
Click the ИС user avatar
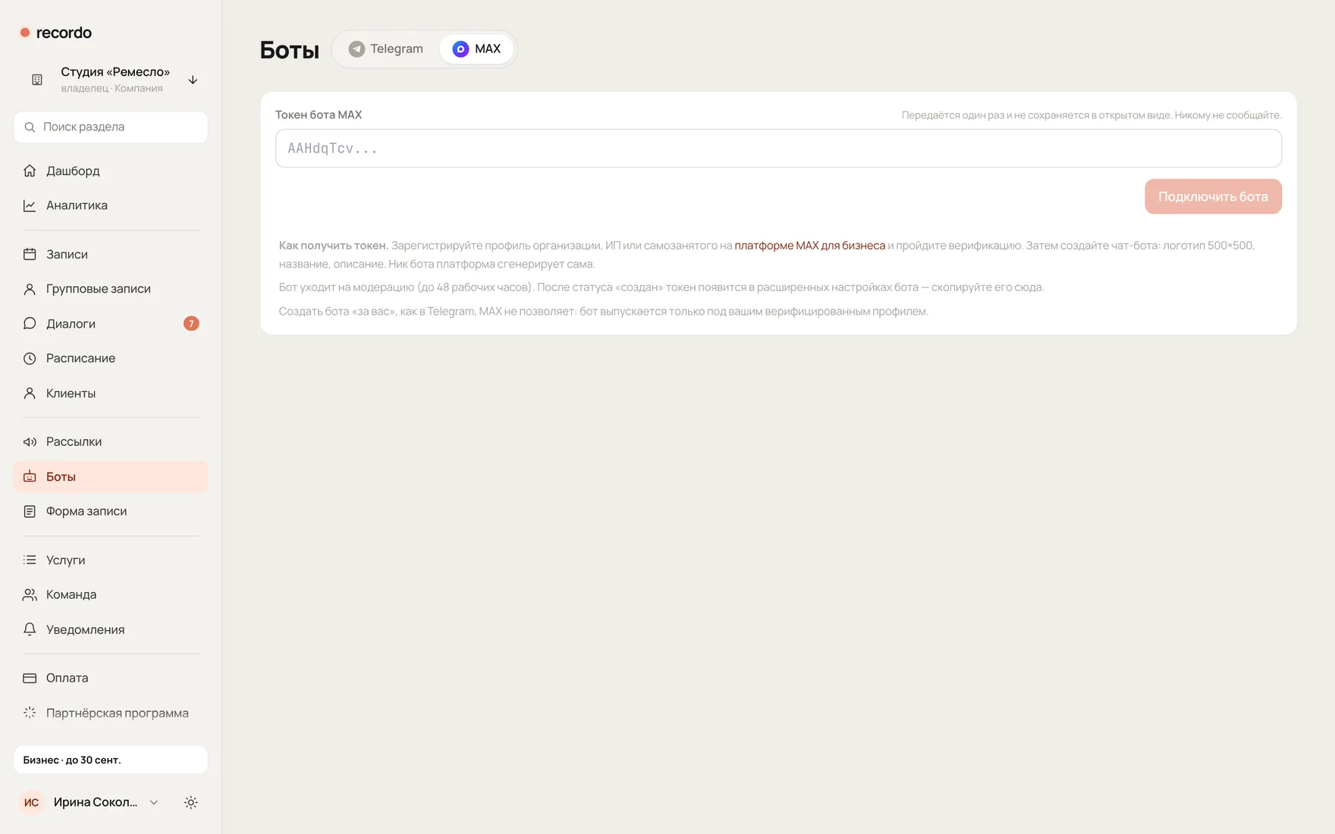(31, 802)
